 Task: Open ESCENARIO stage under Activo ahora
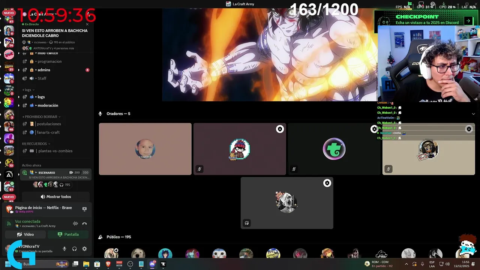(55, 175)
